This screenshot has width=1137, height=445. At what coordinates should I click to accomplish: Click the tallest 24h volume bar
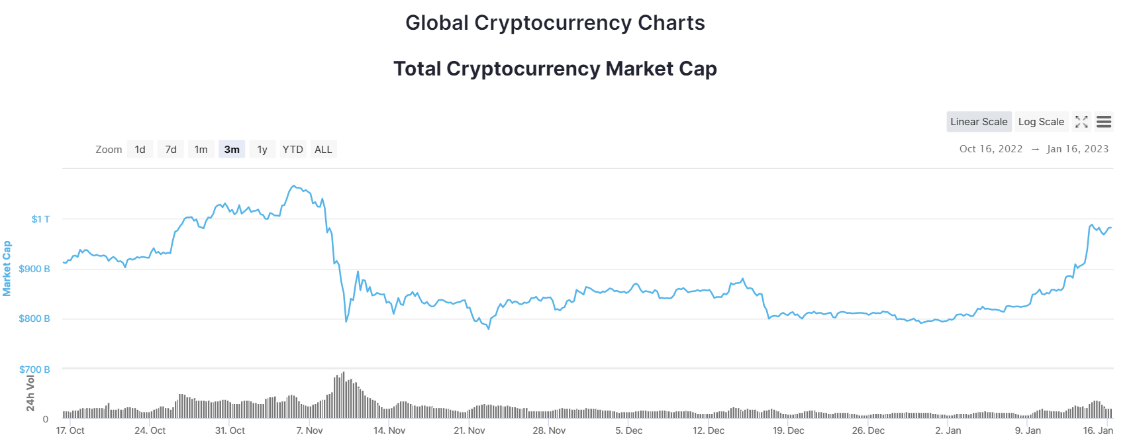pyautogui.click(x=343, y=395)
